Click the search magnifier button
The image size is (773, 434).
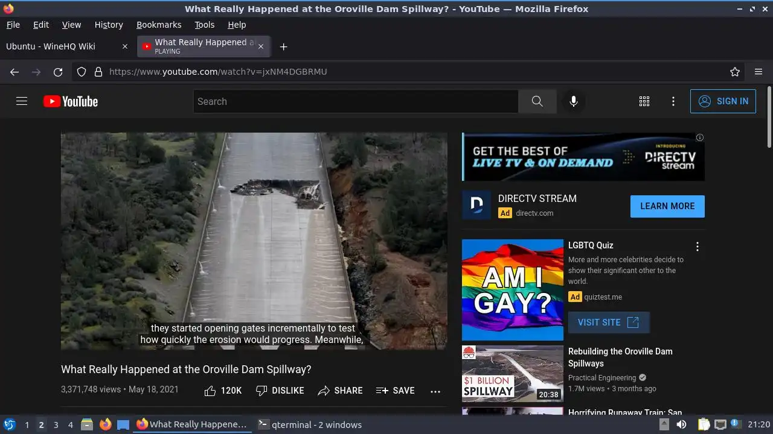click(537, 101)
